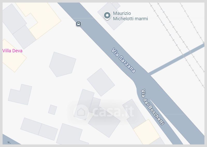
Task: Select the Maurizio Michelotti marmi location pin
Action: coord(107,16)
